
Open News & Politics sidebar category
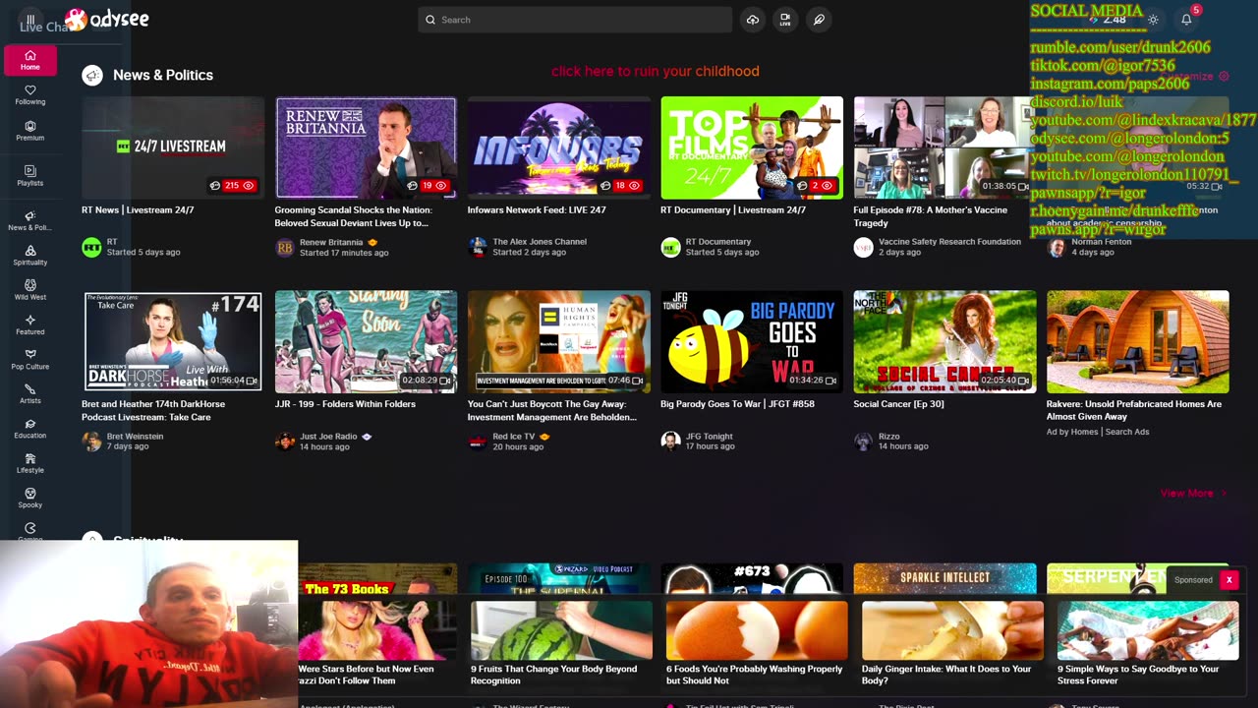[x=30, y=220]
